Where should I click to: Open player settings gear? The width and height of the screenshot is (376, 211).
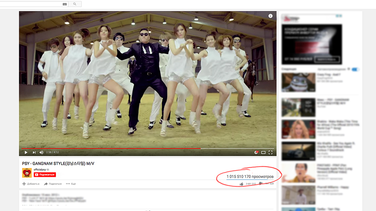click(256, 152)
